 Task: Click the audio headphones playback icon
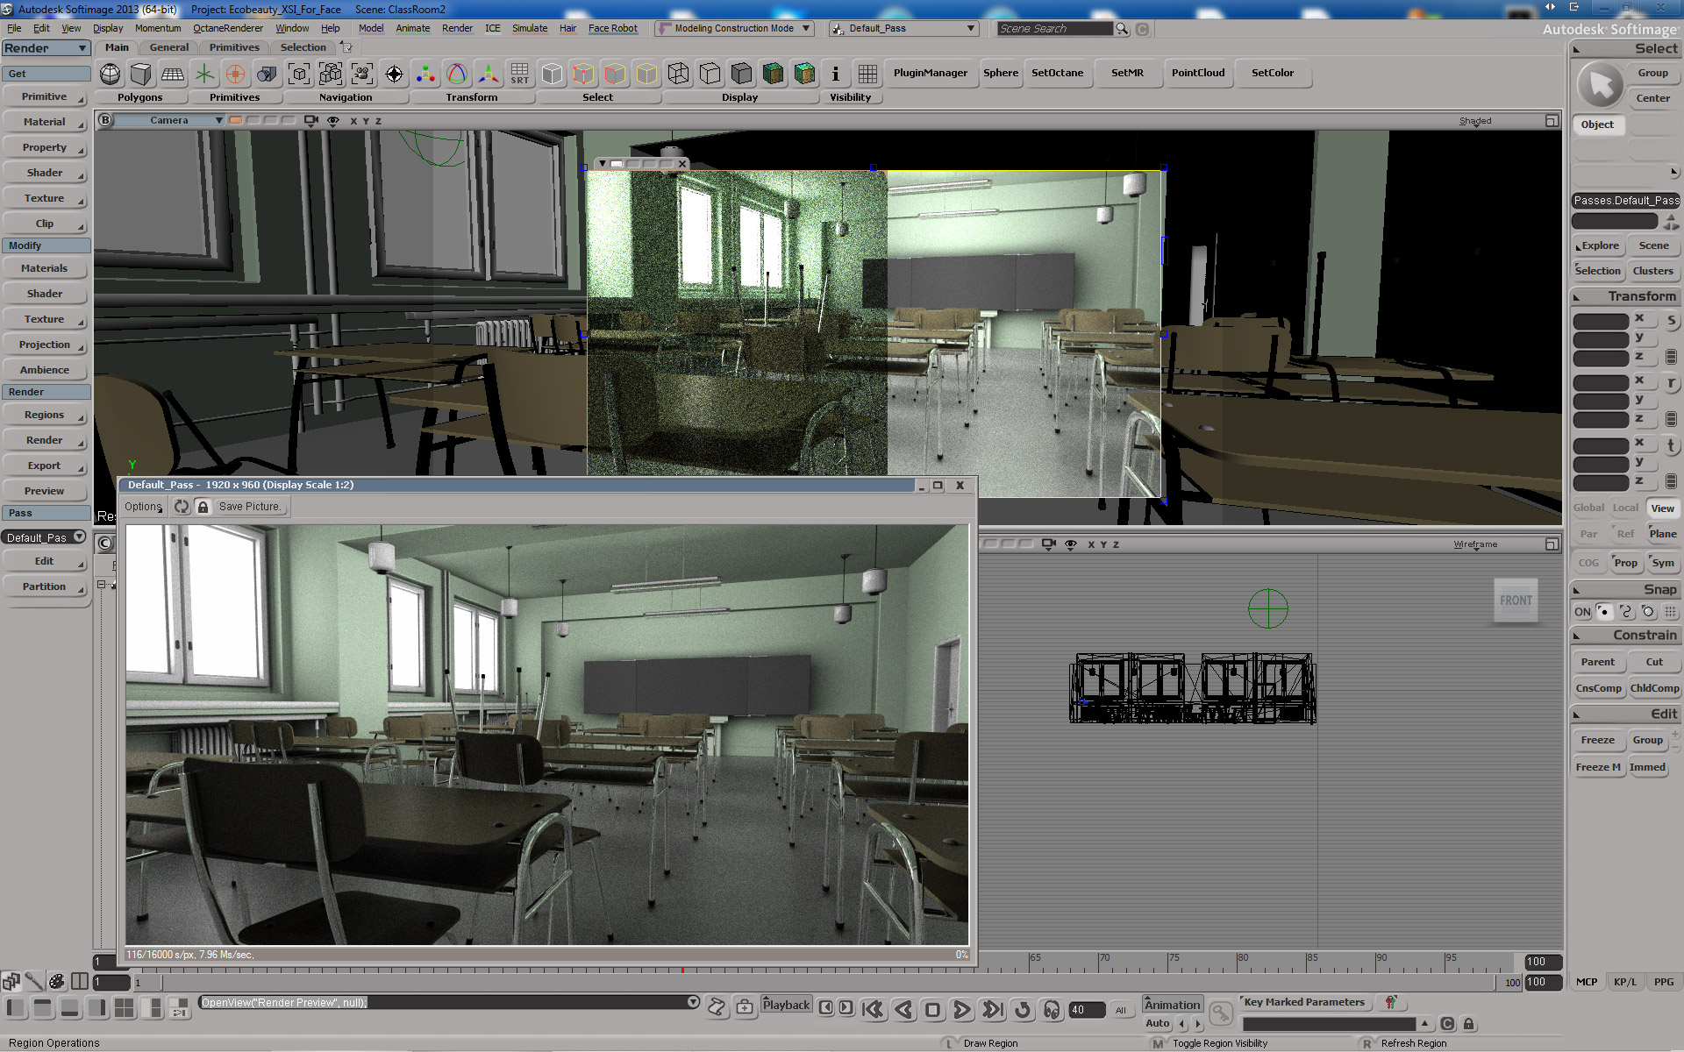[1051, 1010]
